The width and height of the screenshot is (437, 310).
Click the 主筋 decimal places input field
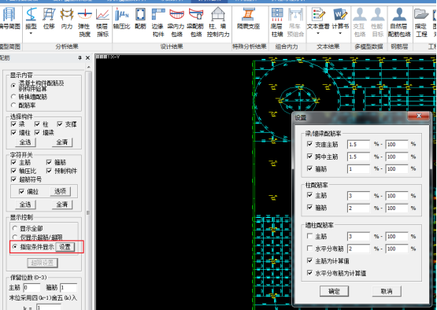(x=31, y=287)
